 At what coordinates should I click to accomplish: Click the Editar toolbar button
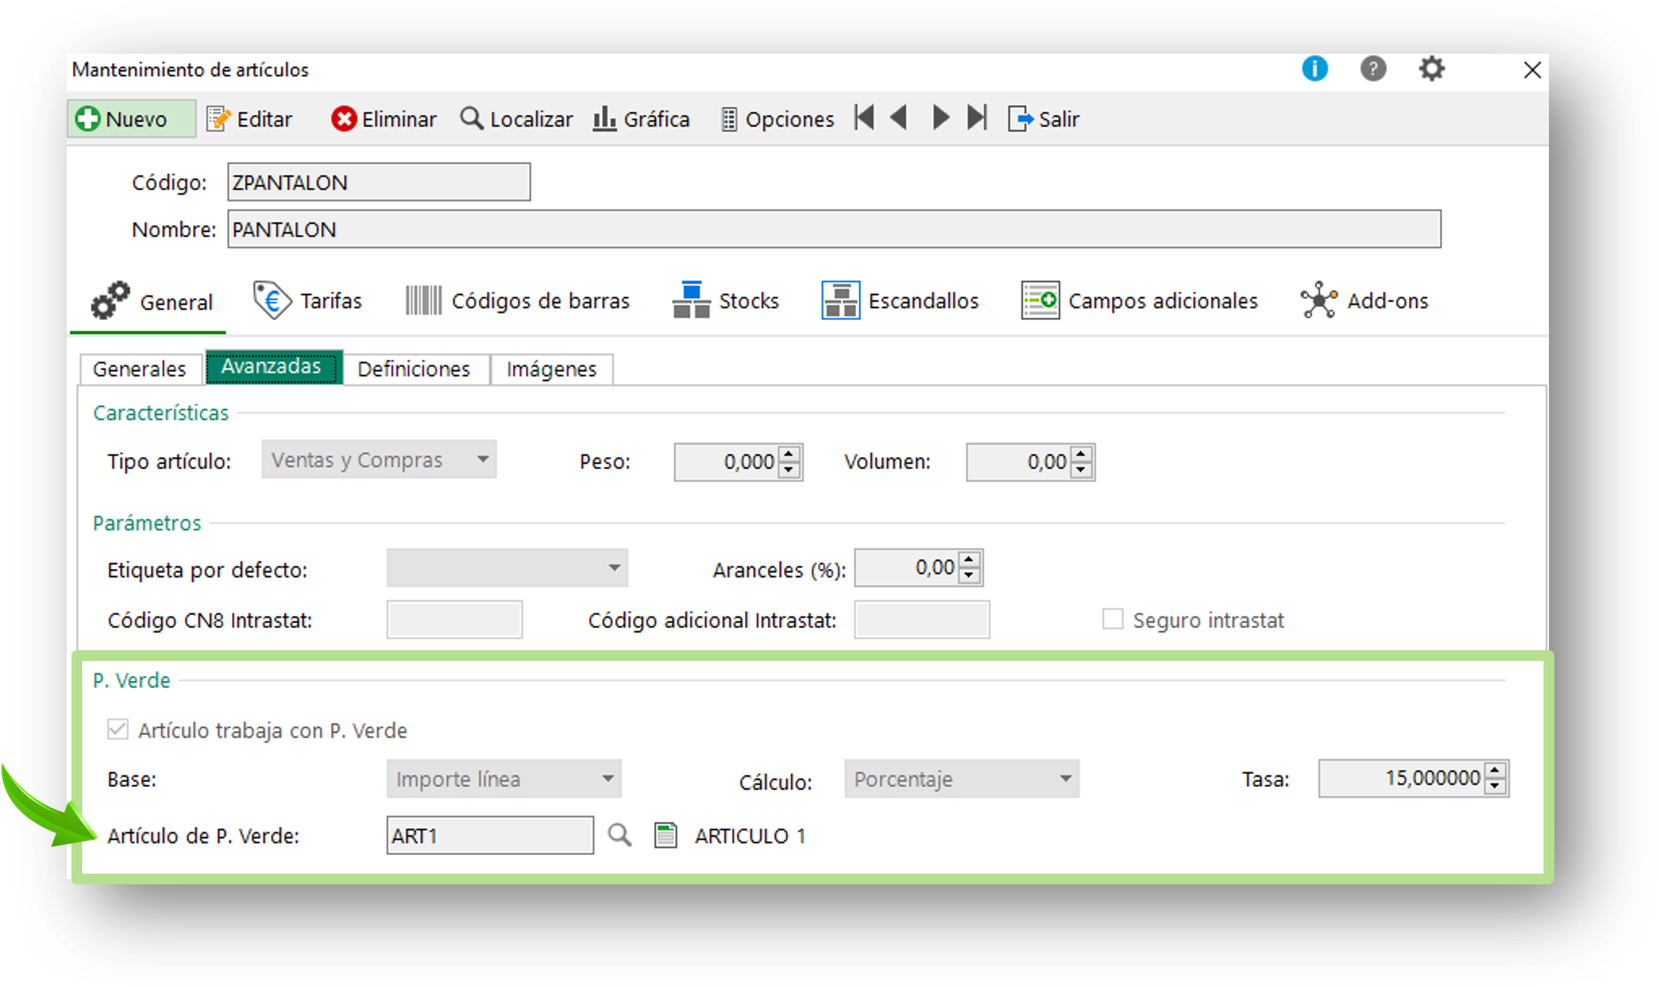(x=250, y=119)
